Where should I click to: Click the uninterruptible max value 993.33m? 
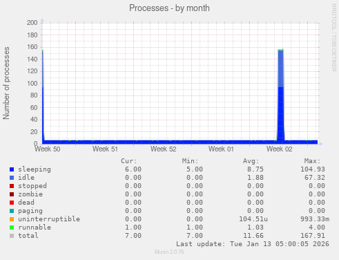[x=315, y=219]
